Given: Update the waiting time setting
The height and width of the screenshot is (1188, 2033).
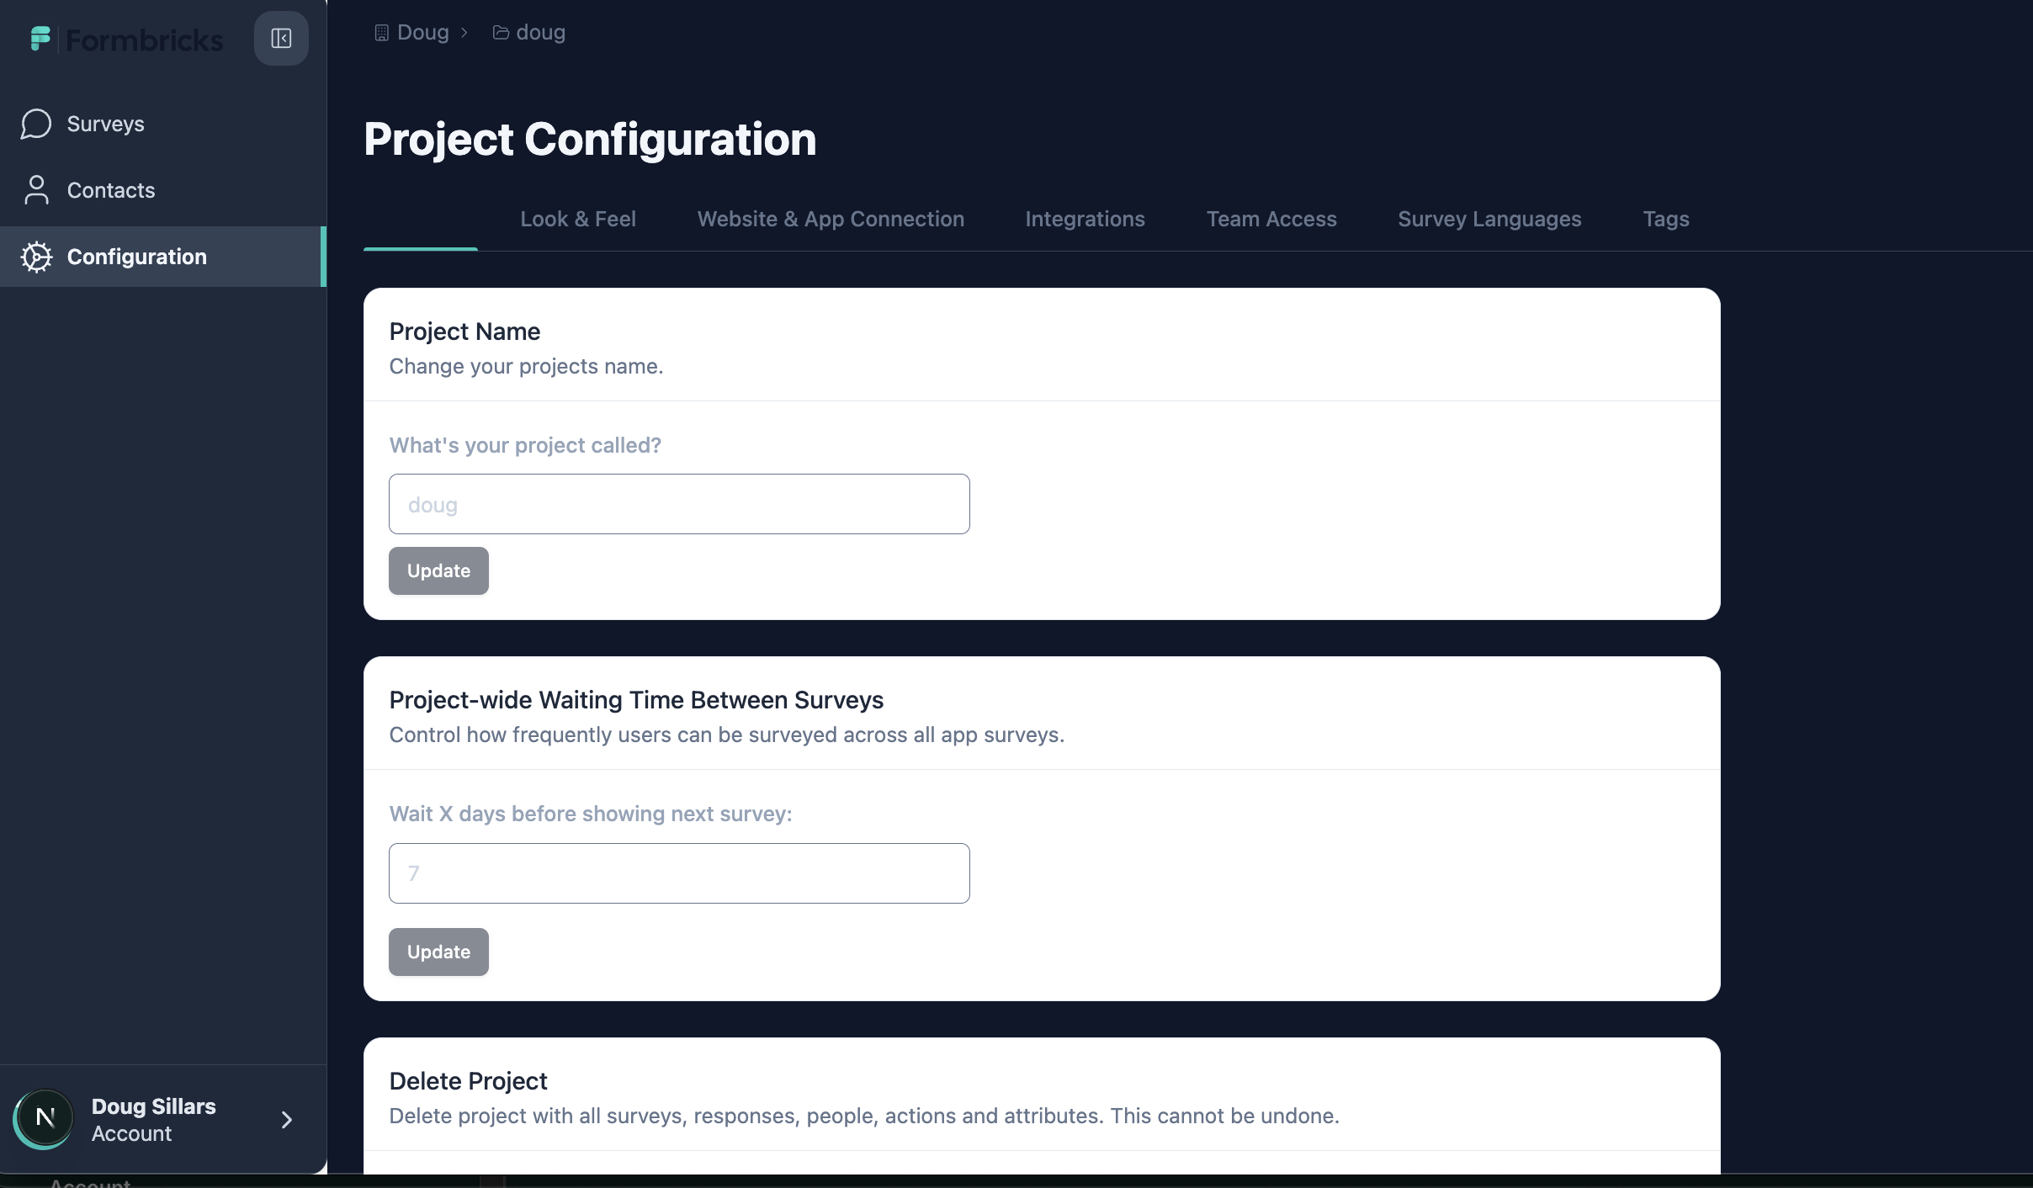Looking at the screenshot, I should tap(438, 952).
